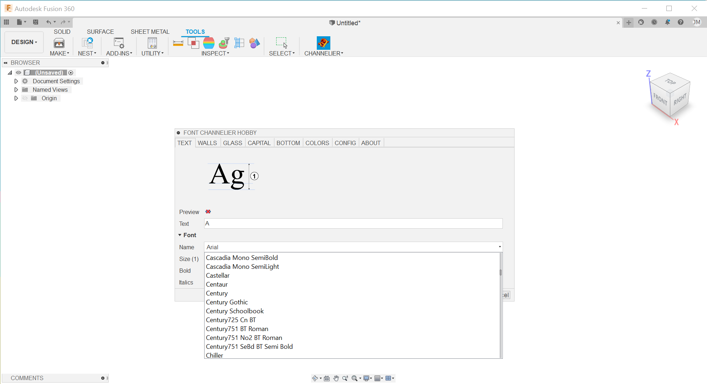Open the Design workspace dropdown
The height and width of the screenshot is (384, 707).
click(x=24, y=42)
